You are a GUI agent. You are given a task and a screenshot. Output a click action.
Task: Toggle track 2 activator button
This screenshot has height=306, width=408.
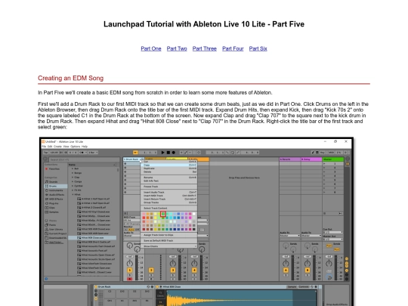pos(151,270)
